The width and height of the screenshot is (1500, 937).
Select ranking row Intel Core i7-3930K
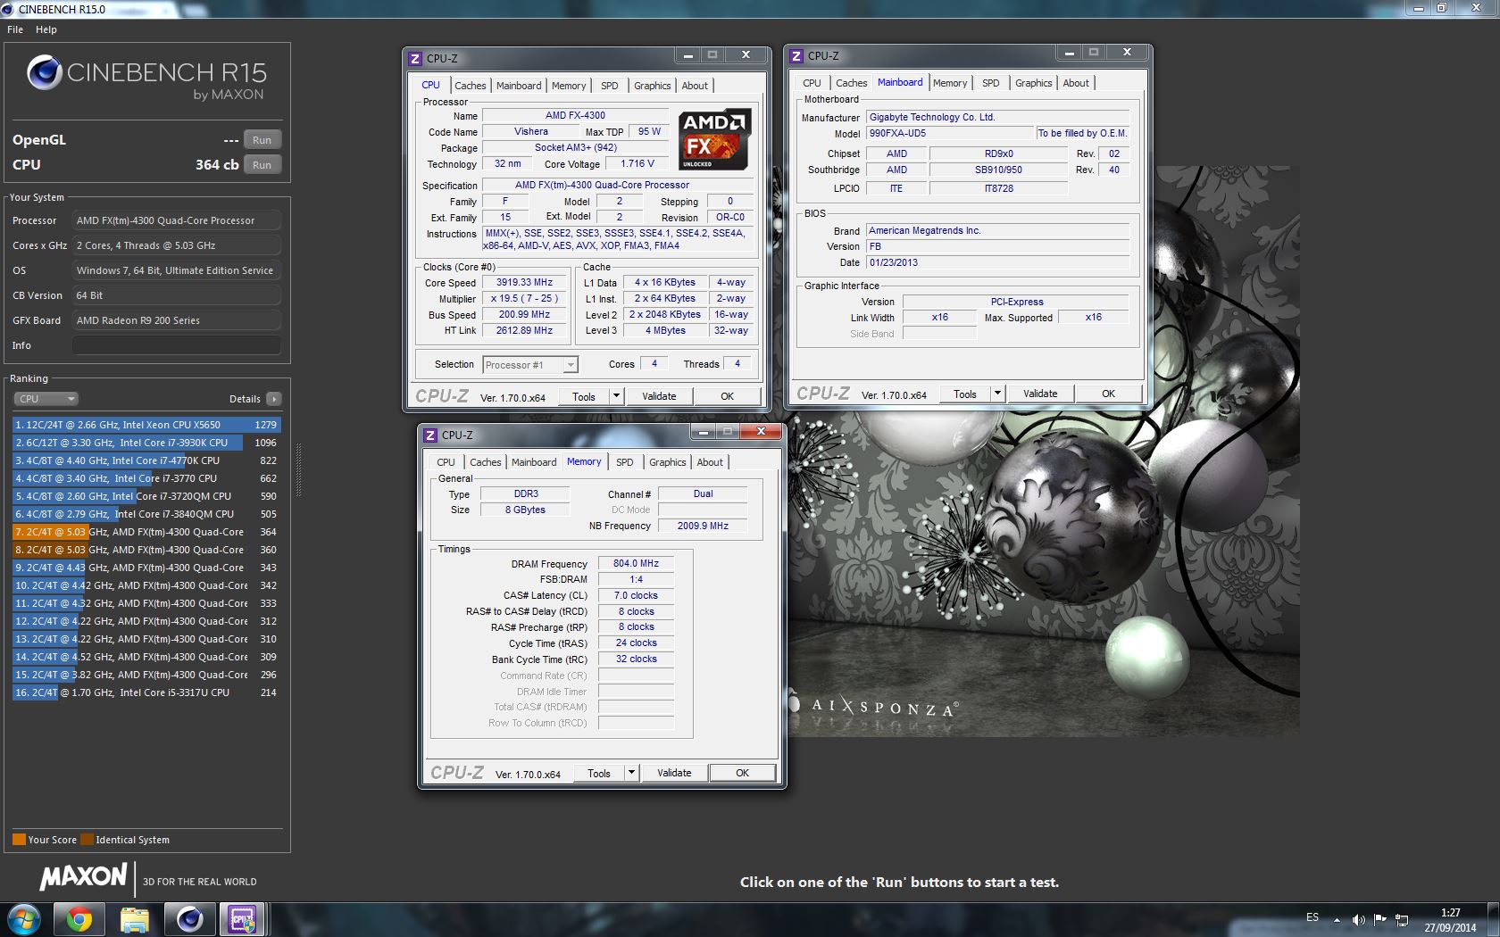(146, 443)
